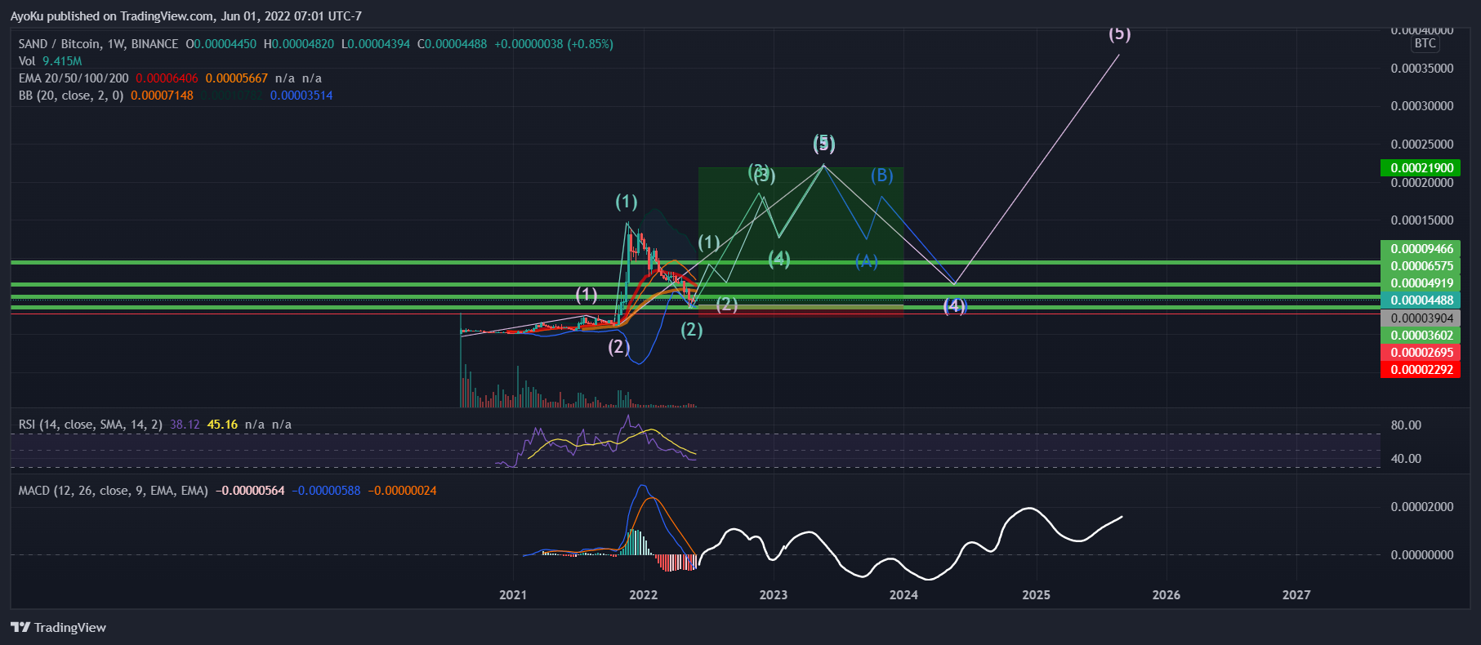1481x645 pixels.
Task: Click the 2027 label on time axis
Action: point(1296,595)
